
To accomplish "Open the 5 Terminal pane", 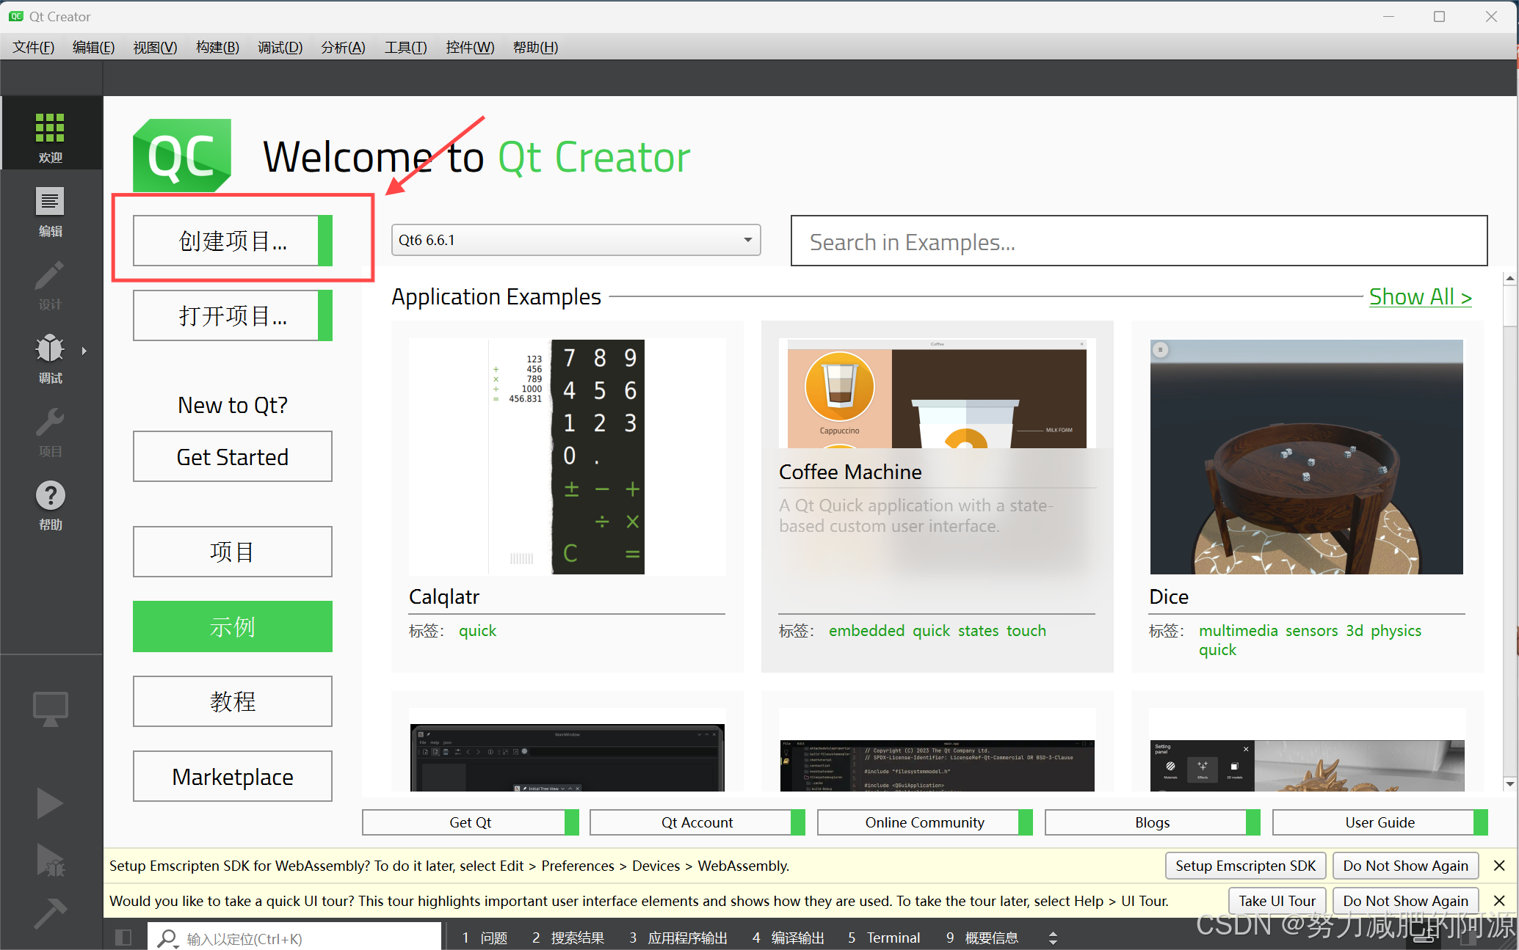I will point(884,938).
